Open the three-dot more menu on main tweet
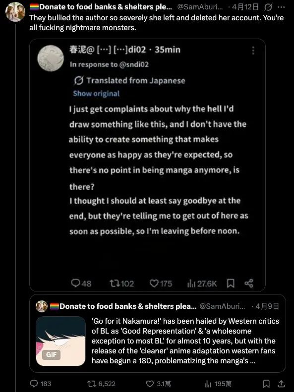 [x=281, y=7]
